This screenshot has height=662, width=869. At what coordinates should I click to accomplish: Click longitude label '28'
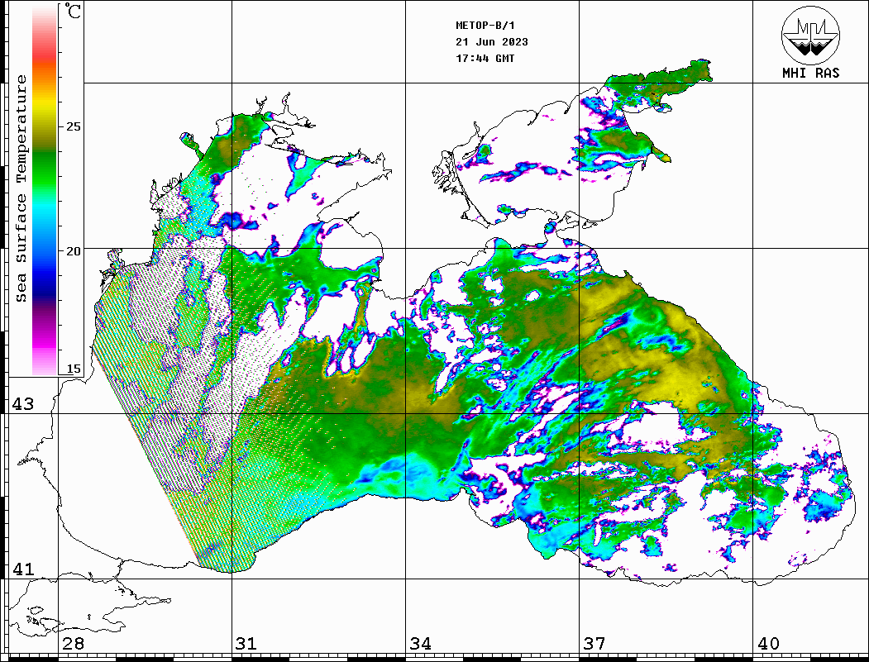click(x=73, y=643)
